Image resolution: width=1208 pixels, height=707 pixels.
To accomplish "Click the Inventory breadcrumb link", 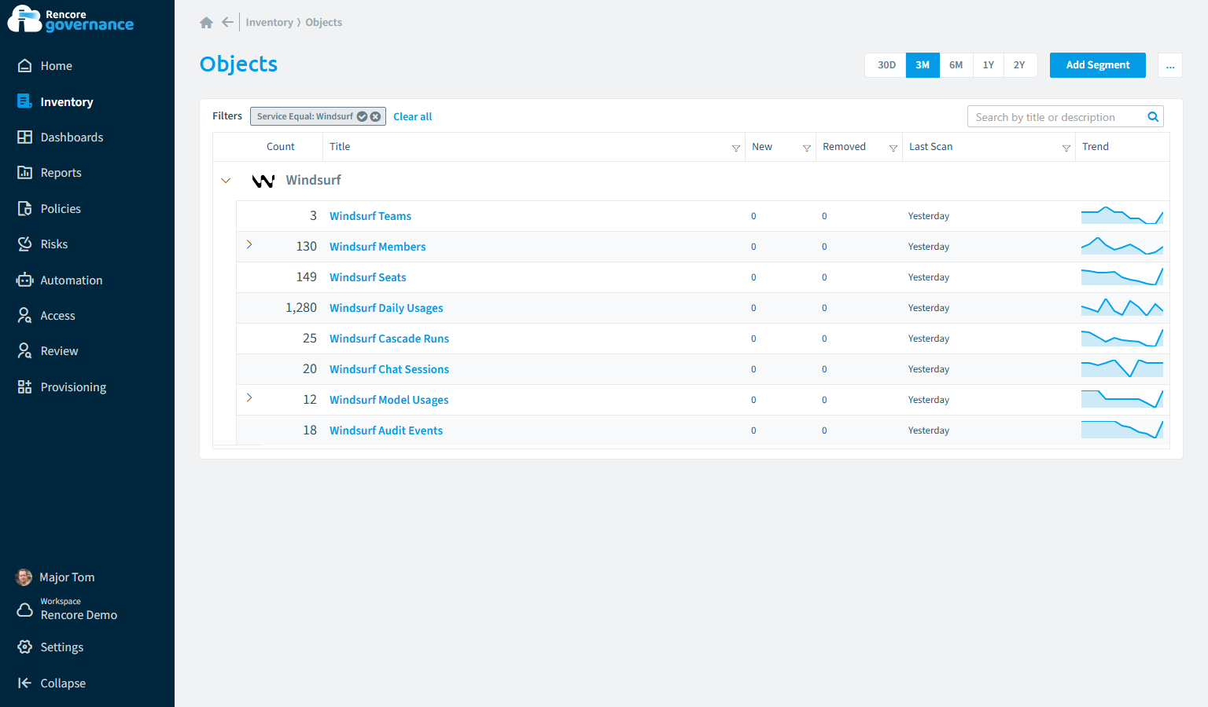I will (269, 23).
